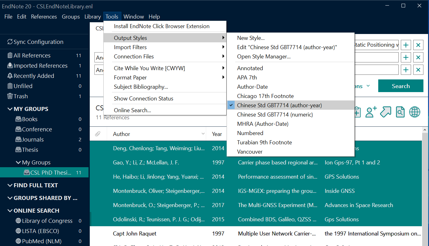The width and height of the screenshot is (429, 246).
Task: Choose Online Search menu entry
Action: 165,110
